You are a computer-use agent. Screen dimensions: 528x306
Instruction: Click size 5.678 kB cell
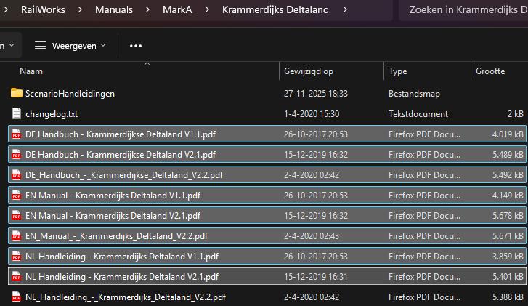pyautogui.click(x=508, y=216)
